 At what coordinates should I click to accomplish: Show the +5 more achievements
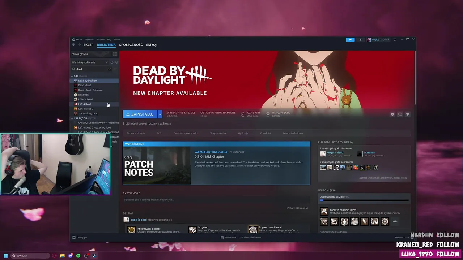coord(395,221)
